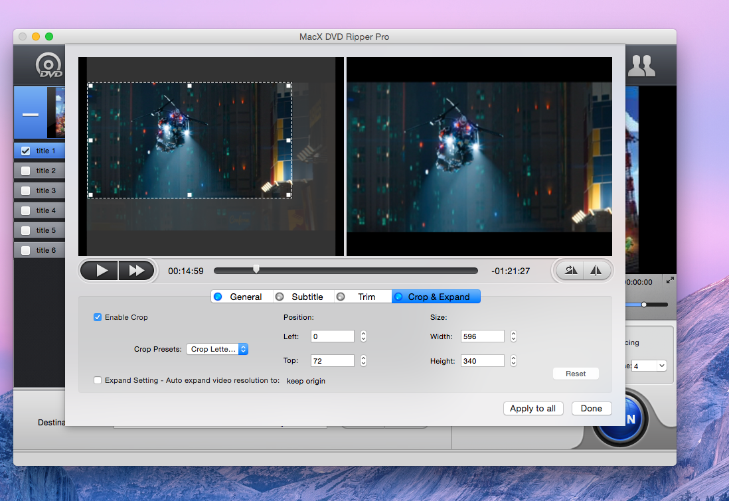Check the title 2 checkbox
The width and height of the screenshot is (729, 501).
coord(26,171)
